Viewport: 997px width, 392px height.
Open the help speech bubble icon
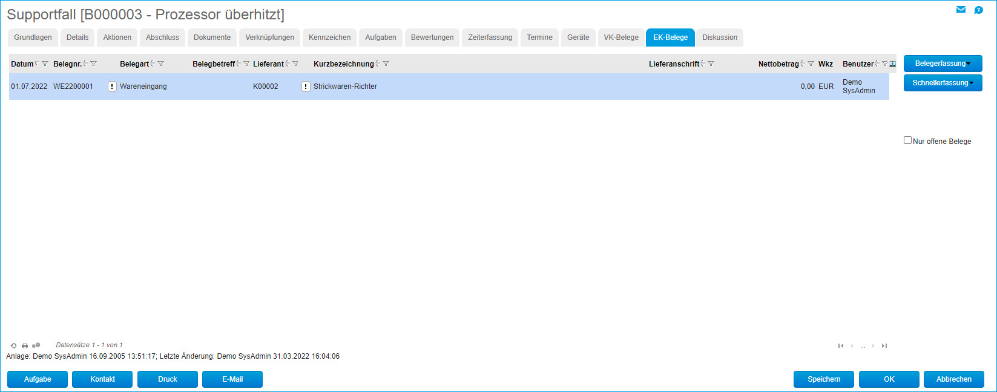[978, 10]
